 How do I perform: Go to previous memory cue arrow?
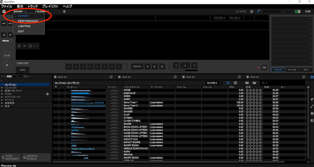pos(147,67)
